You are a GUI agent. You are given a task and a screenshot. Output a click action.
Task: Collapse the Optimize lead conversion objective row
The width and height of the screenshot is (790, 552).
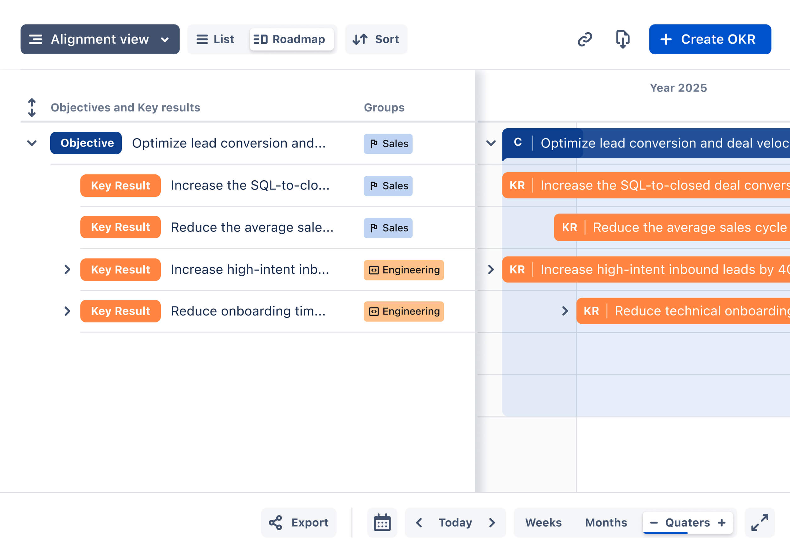(x=32, y=143)
